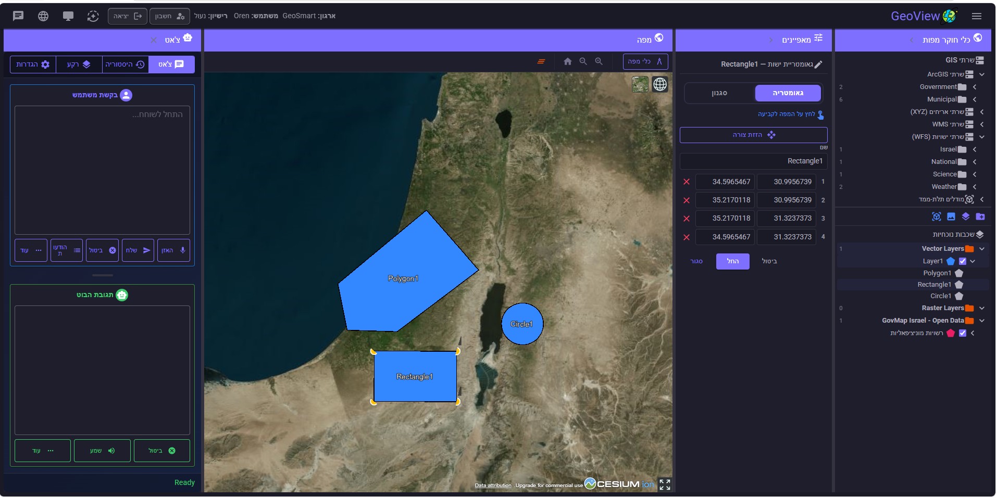Click the יציאה (Logout) button
The width and height of the screenshot is (997, 498).
click(128, 16)
